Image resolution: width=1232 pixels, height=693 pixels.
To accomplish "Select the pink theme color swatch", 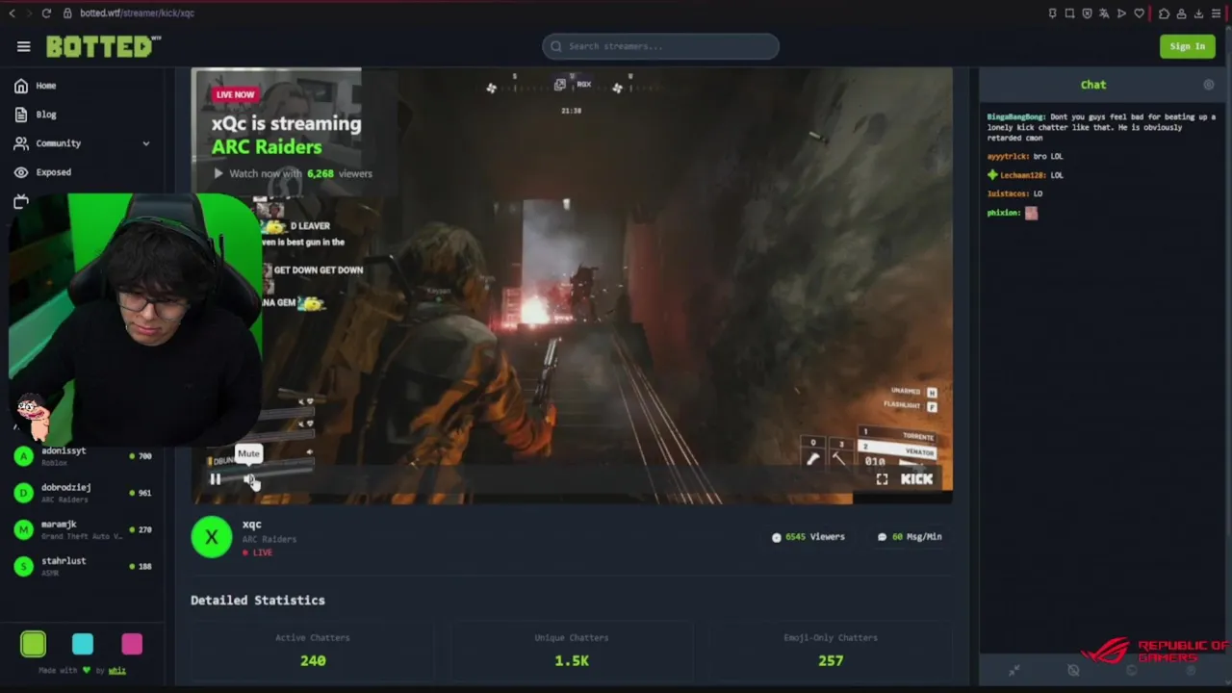I will [132, 644].
